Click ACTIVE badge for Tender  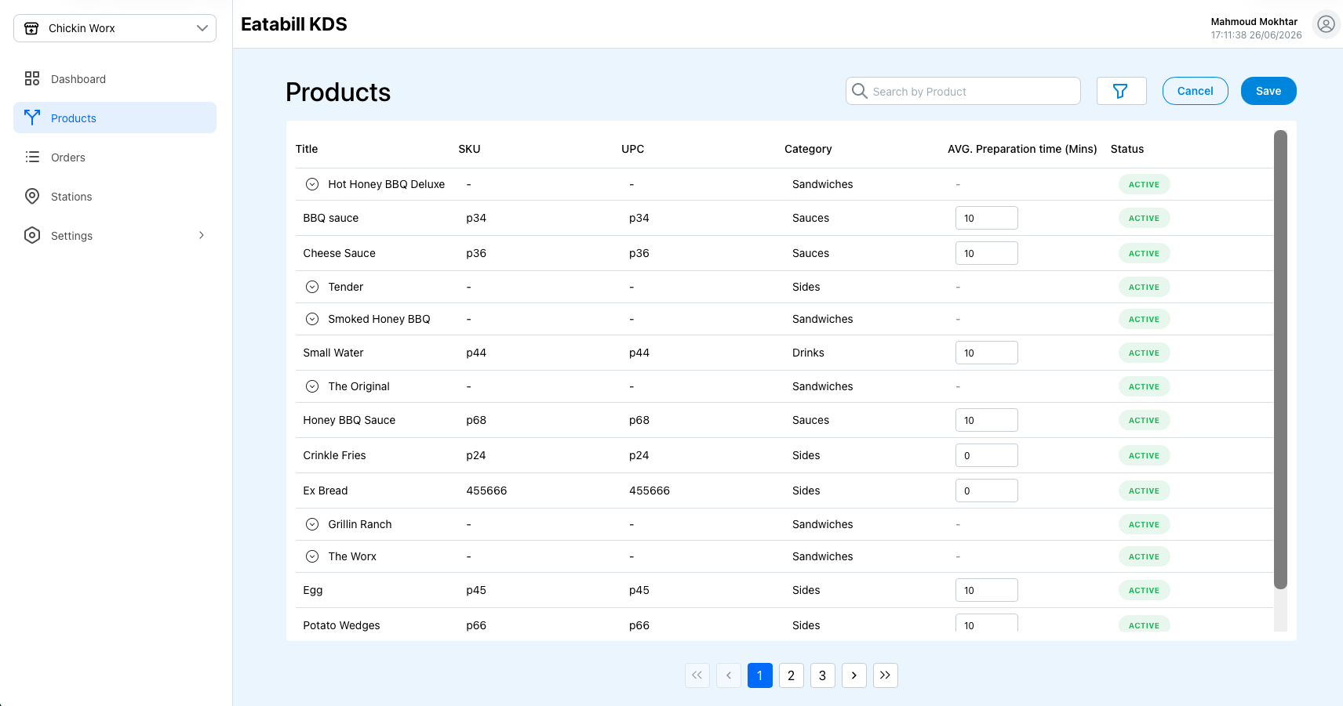1144,287
